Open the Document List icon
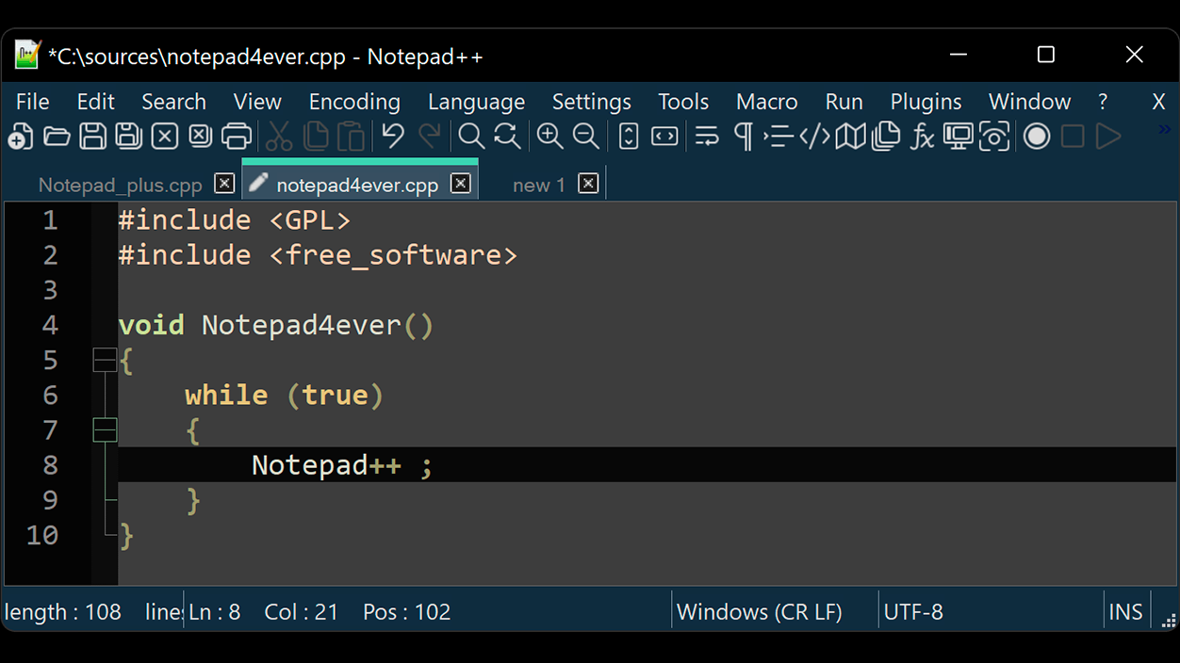Screen dimensions: 1180x663 (886, 137)
